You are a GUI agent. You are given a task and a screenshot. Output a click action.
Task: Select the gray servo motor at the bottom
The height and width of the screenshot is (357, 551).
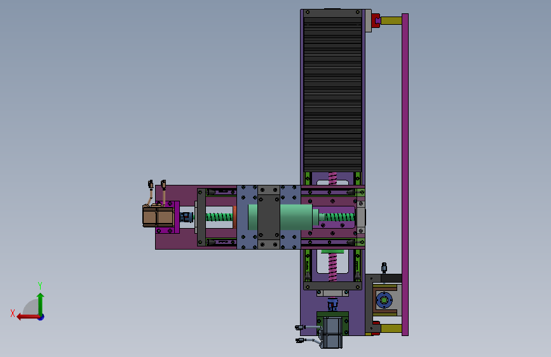332,333
